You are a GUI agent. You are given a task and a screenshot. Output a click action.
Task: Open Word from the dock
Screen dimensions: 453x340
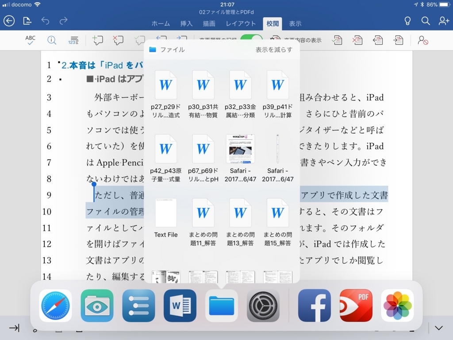point(180,305)
